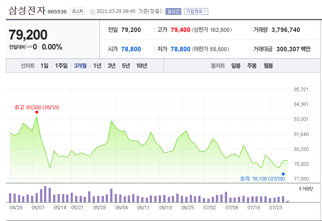Click the previous close 79,200 next to 전일
The width and height of the screenshot is (322, 221).
[x=131, y=30]
